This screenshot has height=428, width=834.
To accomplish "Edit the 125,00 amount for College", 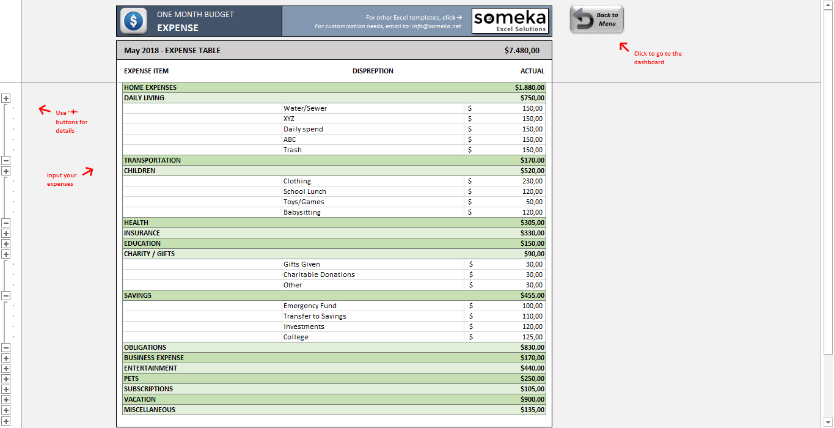I will pos(505,337).
